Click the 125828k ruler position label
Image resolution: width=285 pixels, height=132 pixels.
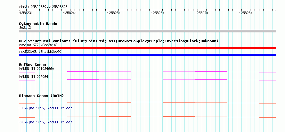click(246, 13)
